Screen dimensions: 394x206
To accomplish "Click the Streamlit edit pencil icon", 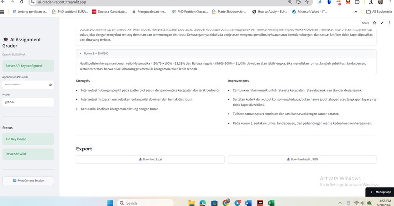I will click(x=382, y=23).
